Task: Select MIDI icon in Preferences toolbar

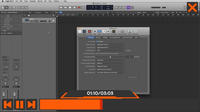Action: (x=95, y=32)
